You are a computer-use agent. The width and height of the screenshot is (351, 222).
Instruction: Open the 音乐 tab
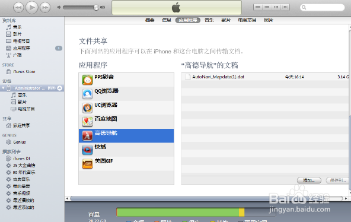(209, 20)
